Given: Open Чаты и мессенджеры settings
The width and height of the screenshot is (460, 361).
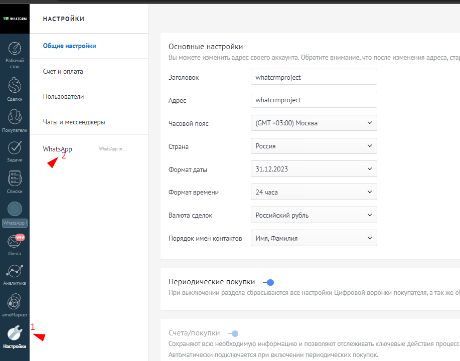Looking at the screenshot, I should click(x=74, y=122).
